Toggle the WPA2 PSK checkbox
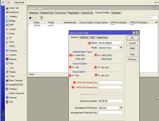This screenshot has height=121, width=159. 99,55
